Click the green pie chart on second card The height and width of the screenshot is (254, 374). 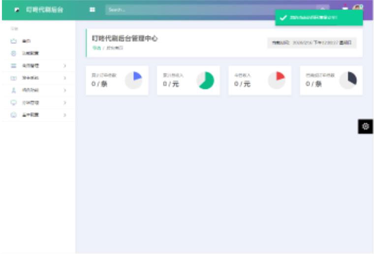point(205,80)
